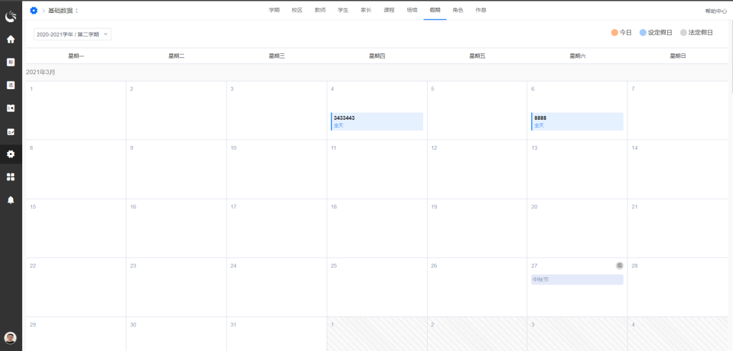Switch to the 学期 tab
Screen dimensions: 733x351
(274, 10)
